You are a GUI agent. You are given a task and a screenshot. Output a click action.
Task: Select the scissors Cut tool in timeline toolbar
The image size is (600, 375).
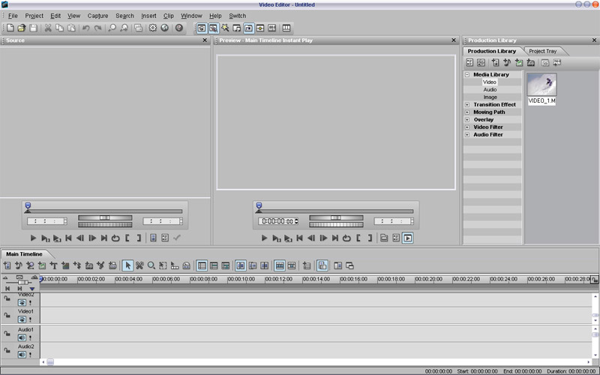point(139,265)
